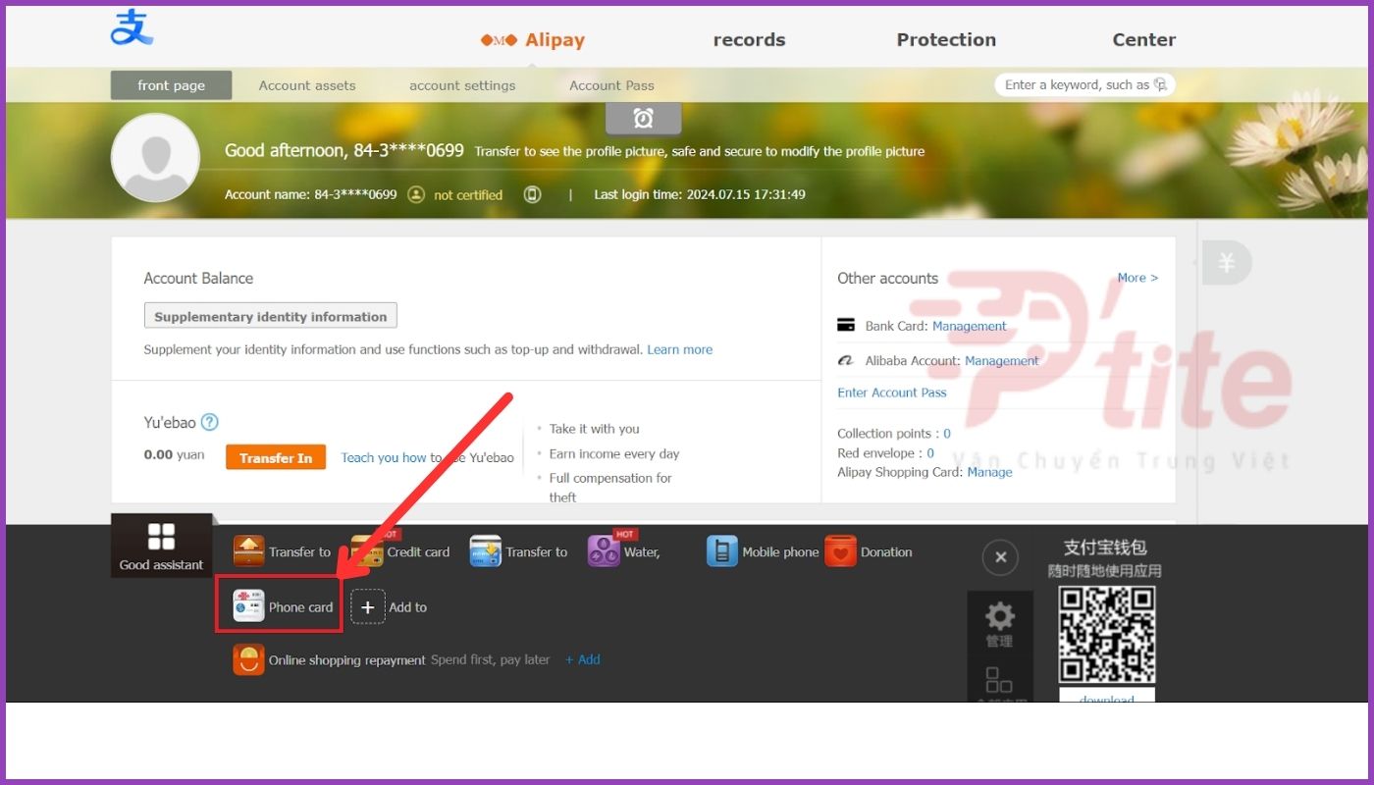Screen dimensions: 1374x785
Task: Click the orange Transfer In button
Action: (x=276, y=457)
